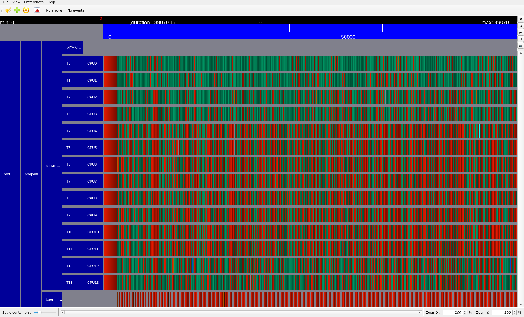The width and height of the screenshot is (524, 317).
Task: Click the double-headed horizontal arrow button
Action: [x=520, y=39]
